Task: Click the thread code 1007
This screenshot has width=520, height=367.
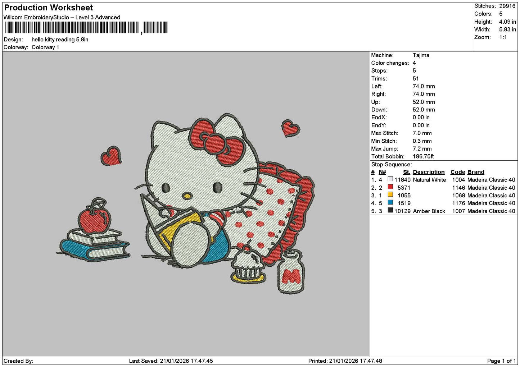Action: pyautogui.click(x=458, y=211)
